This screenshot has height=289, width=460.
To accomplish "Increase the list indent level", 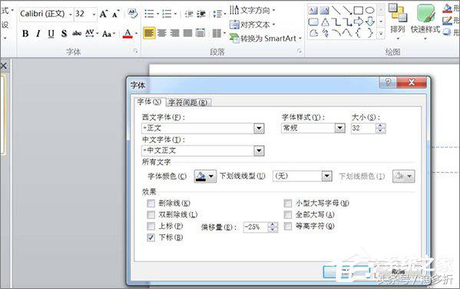I will (201, 14).
